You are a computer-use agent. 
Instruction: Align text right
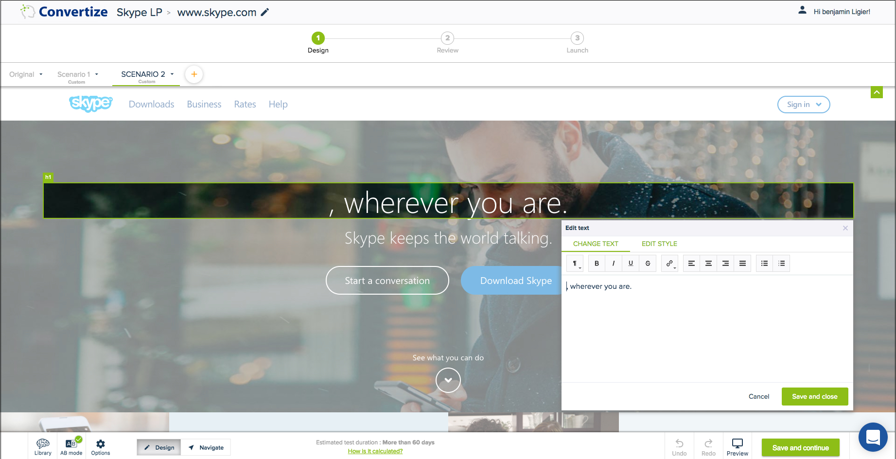(x=725, y=264)
